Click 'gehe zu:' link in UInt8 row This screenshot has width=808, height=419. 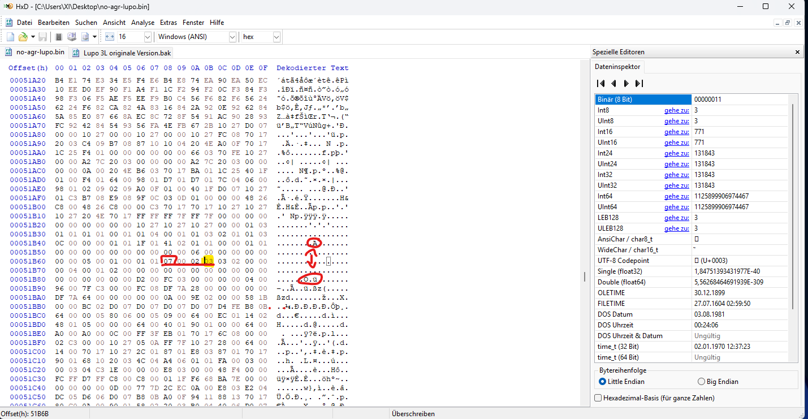[676, 121]
